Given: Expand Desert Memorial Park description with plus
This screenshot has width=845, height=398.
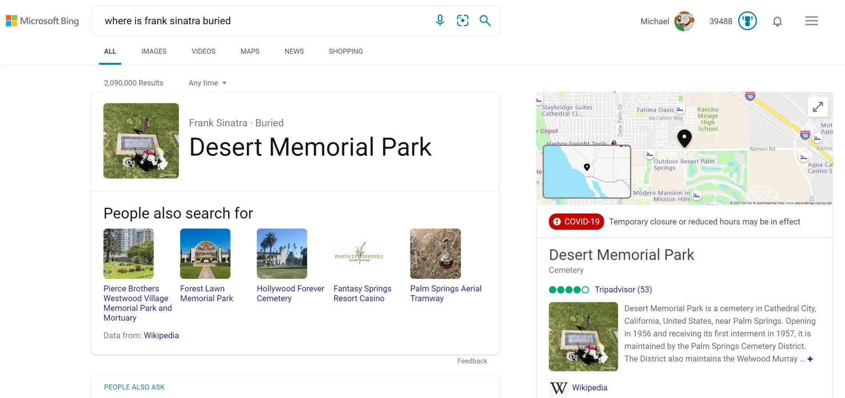Looking at the screenshot, I should tap(810, 359).
